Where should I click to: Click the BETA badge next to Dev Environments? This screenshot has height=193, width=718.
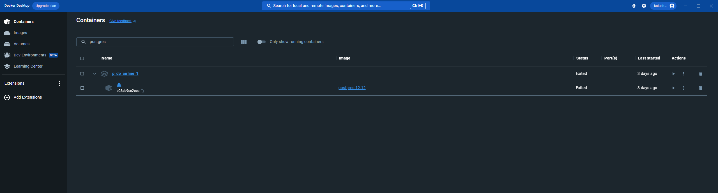53,55
